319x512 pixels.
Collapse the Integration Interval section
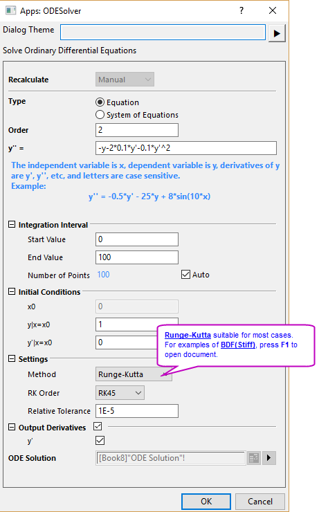tap(12, 224)
